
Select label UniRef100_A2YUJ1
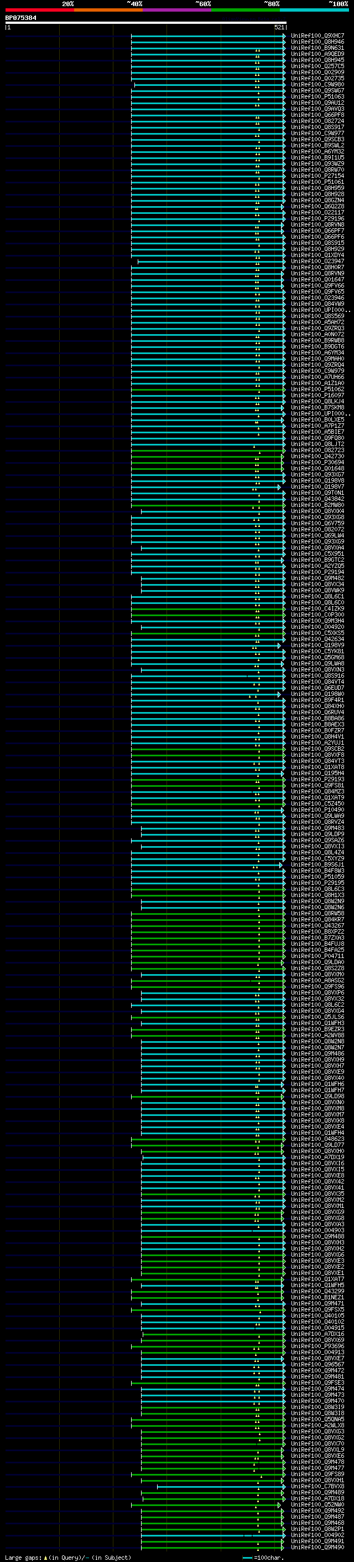(317, 743)
